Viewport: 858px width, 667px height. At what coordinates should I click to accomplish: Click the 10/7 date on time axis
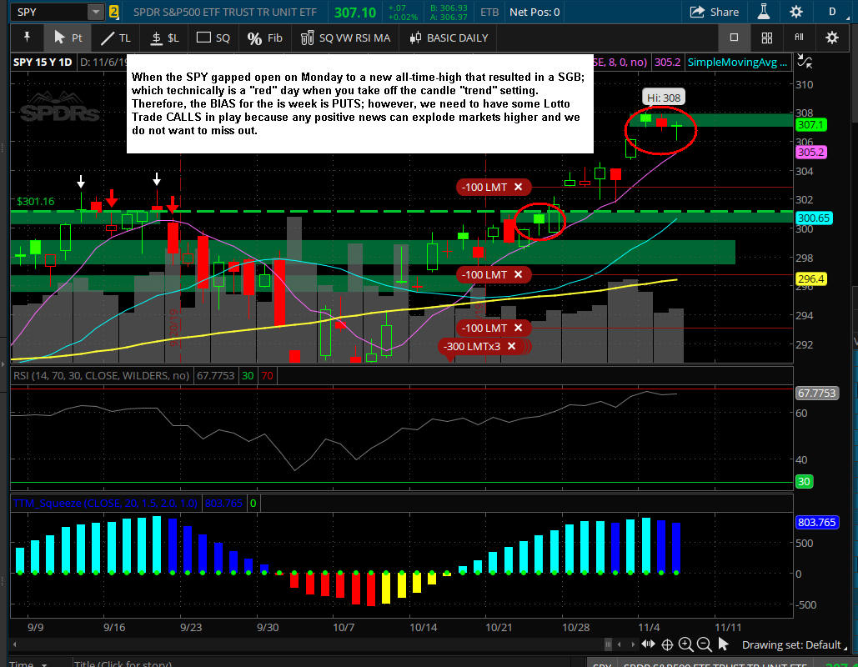point(344,627)
